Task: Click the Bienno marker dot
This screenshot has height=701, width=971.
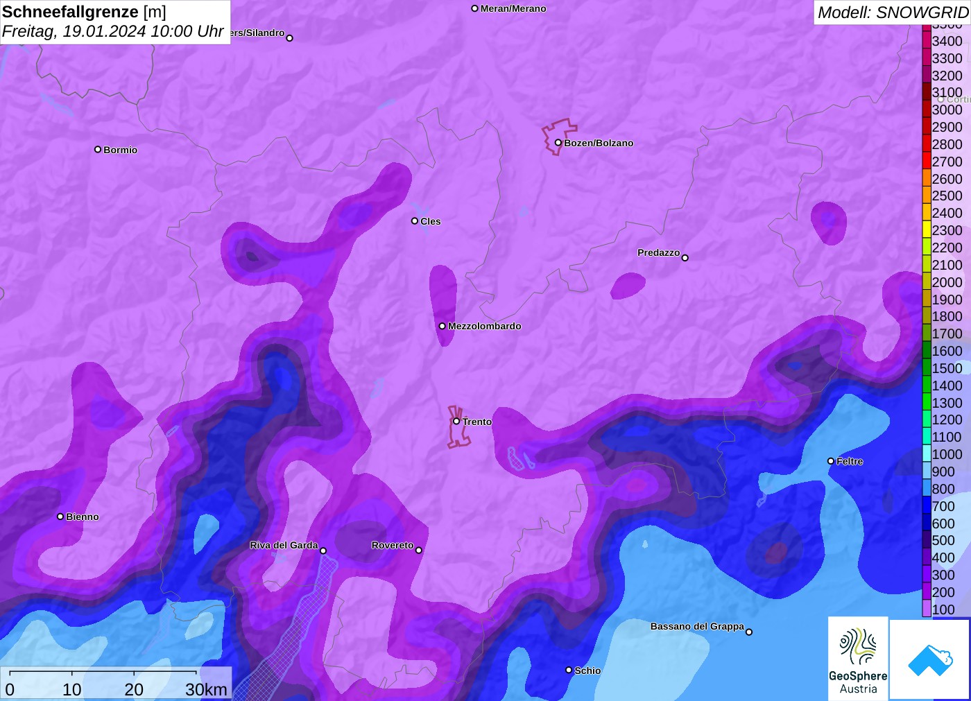Action: tap(60, 516)
